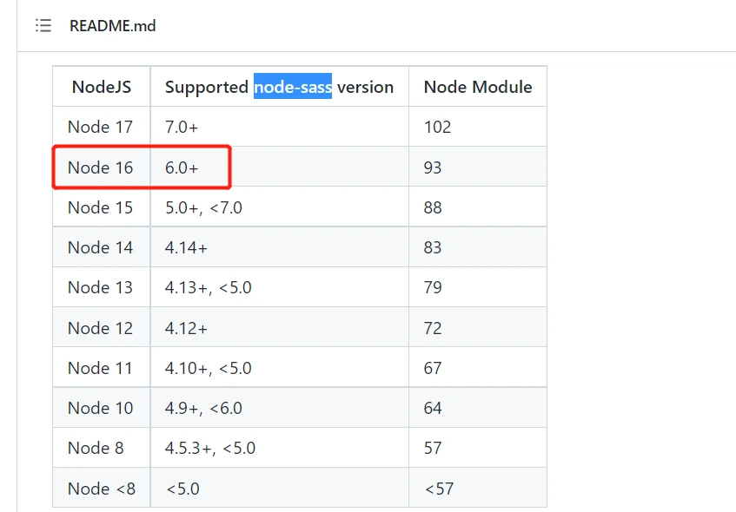Click the Node 11 row cell
Screen dimensions: 736x512
pyautogui.click(x=102, y=368)
